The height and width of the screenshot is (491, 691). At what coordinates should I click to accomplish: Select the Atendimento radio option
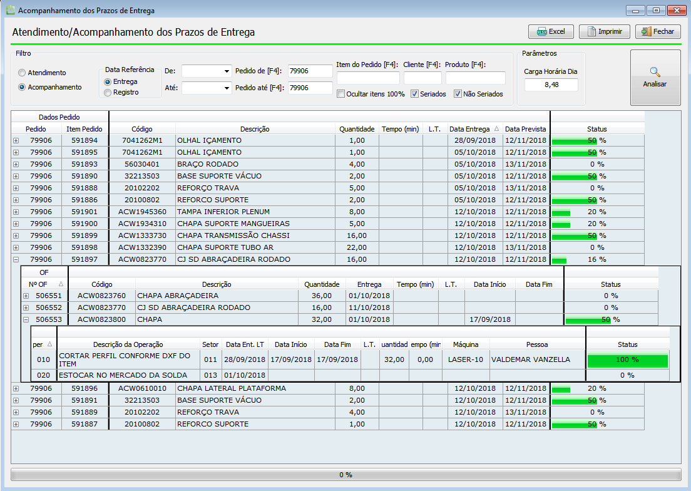(23, 73)
